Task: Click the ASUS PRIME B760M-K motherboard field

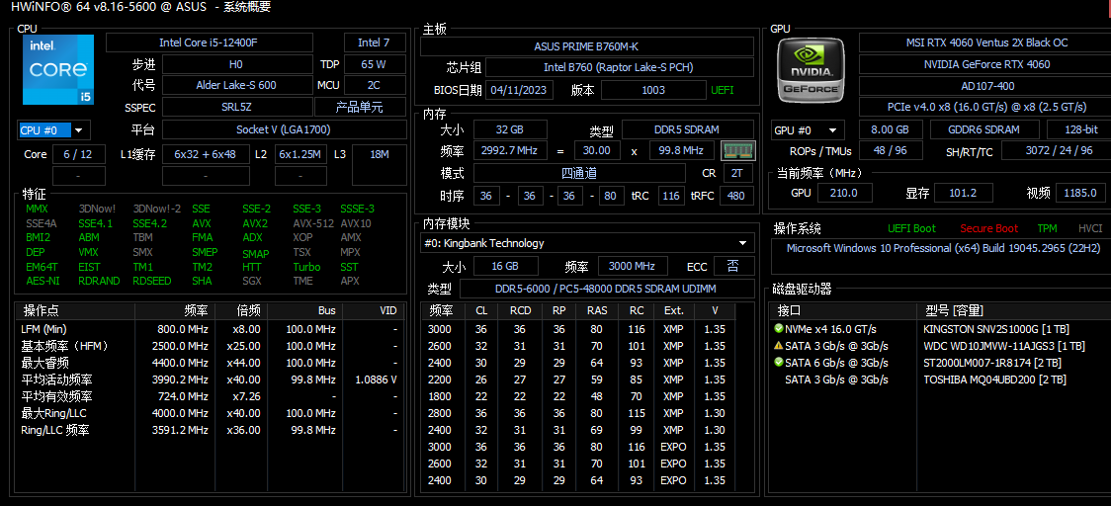Action: (587, 46)
